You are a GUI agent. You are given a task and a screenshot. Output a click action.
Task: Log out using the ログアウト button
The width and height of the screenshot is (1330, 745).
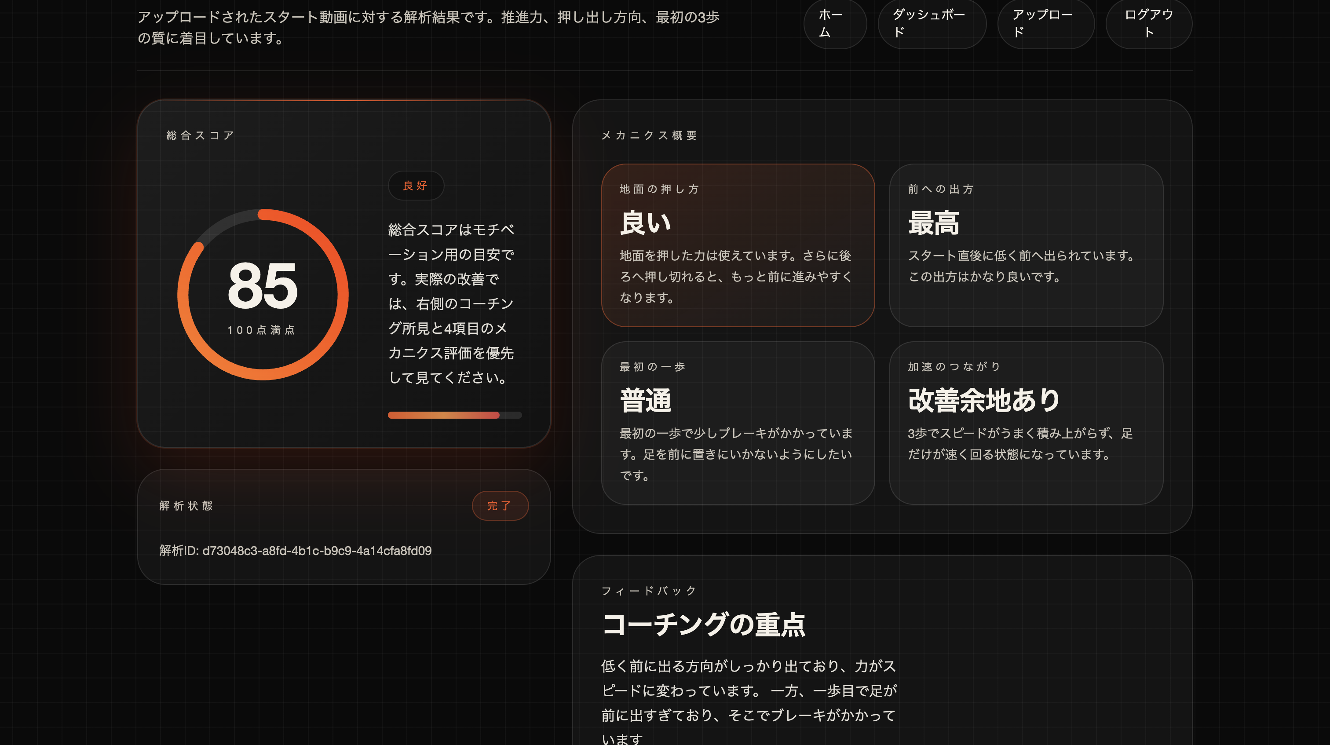click(x=1148, y=24)
